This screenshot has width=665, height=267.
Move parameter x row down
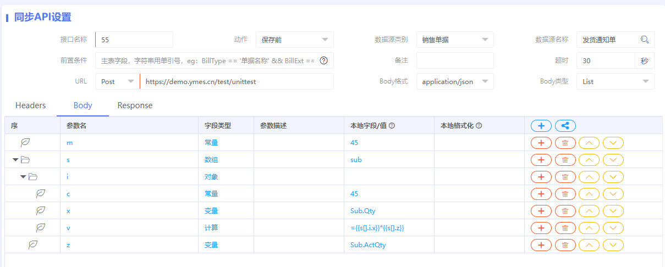click(x=613, y=211)
